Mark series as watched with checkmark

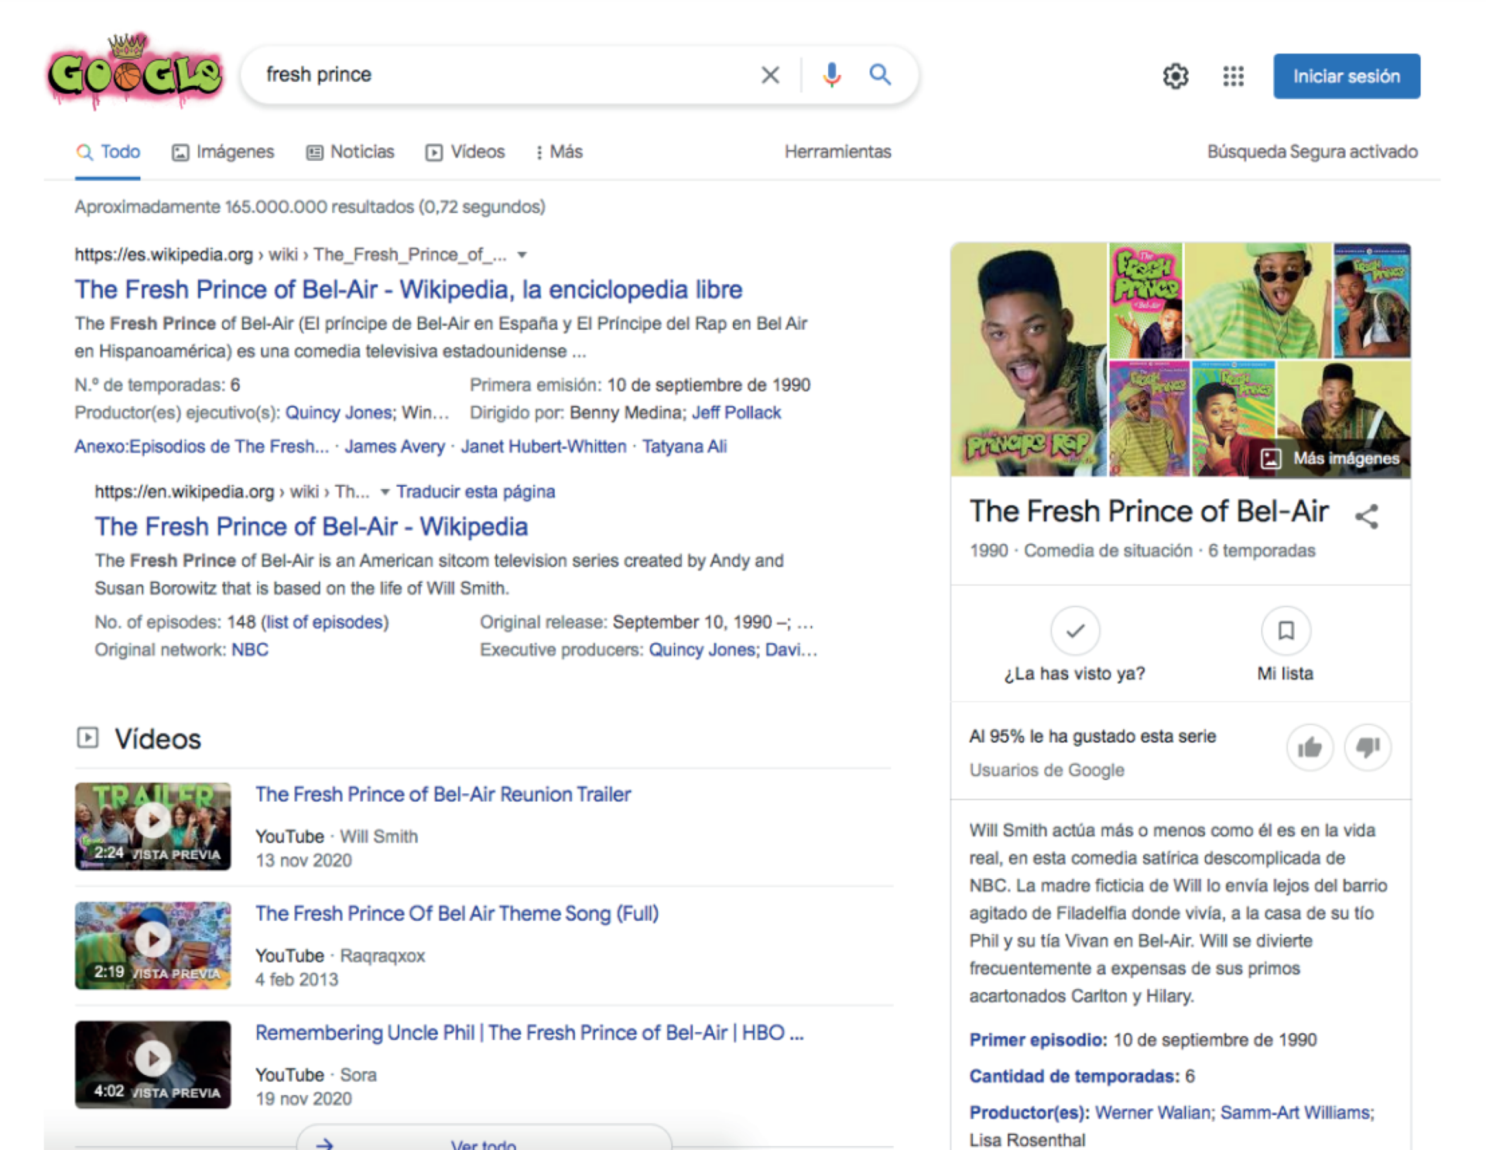pos(1075,631)
